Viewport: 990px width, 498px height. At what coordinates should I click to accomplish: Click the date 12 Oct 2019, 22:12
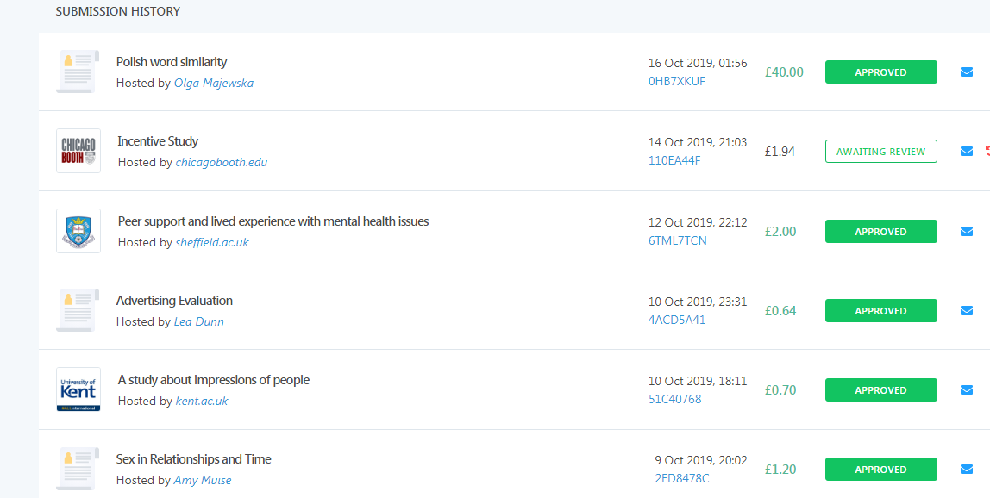tap(698, 222)
